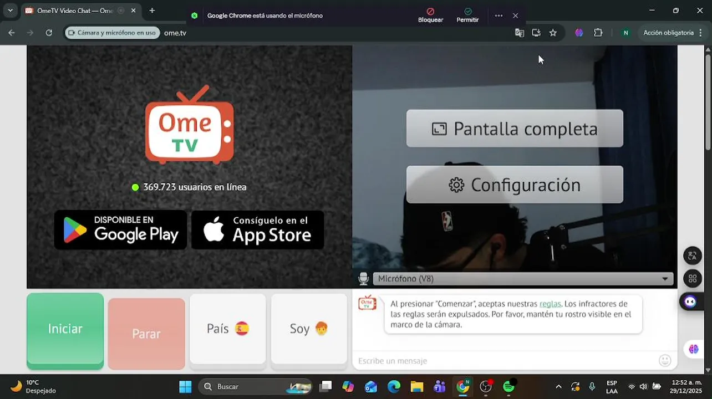The image size is (712, 399).
Task: Open the emoji smiley picker
Action: click(x=665, y=361)
